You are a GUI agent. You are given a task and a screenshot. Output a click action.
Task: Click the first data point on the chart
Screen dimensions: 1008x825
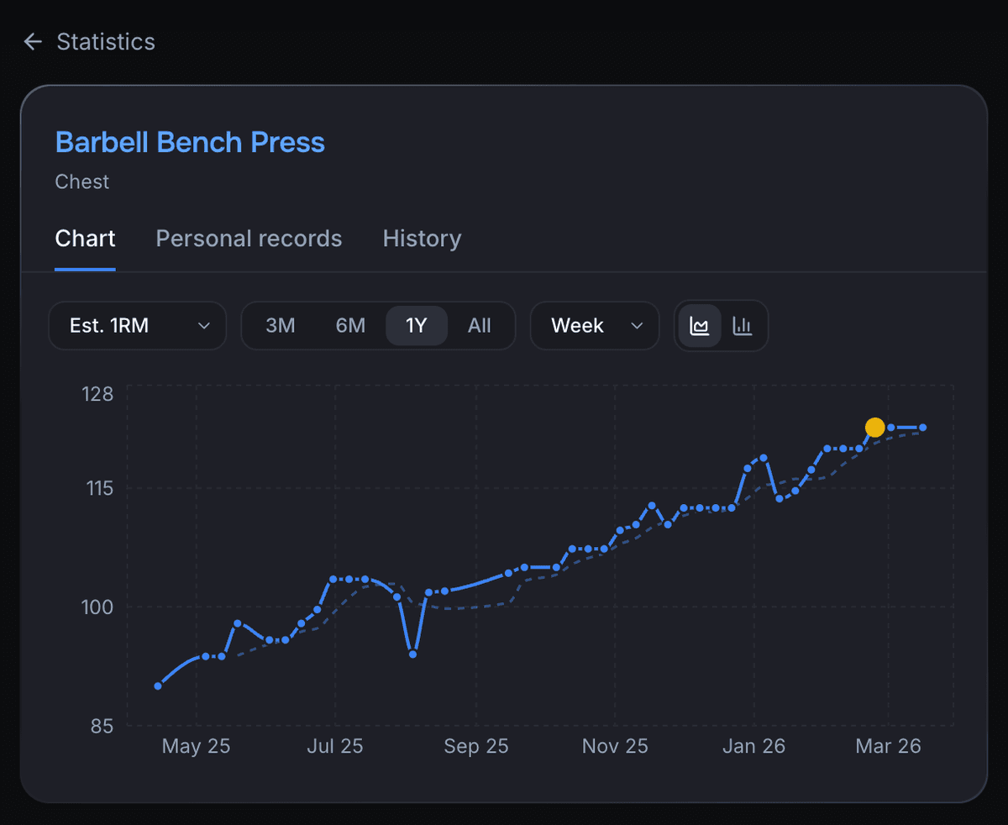158,686
